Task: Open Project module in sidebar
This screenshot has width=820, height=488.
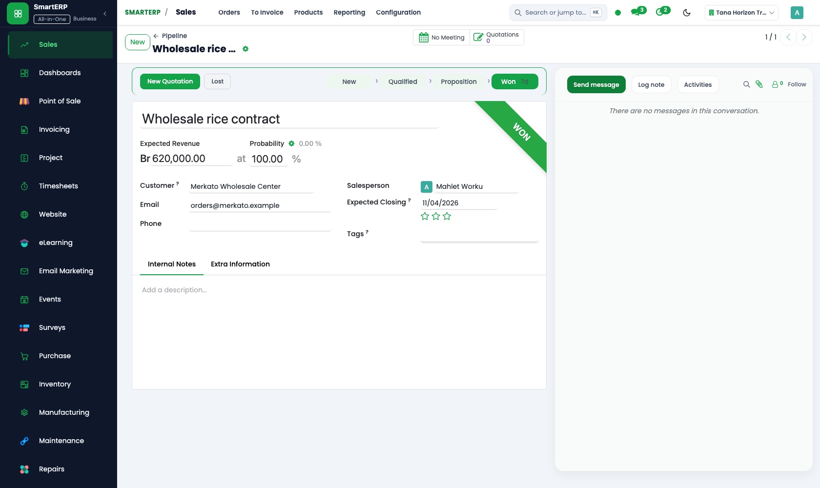Action: pyautogui.click(x=60, y=158)
